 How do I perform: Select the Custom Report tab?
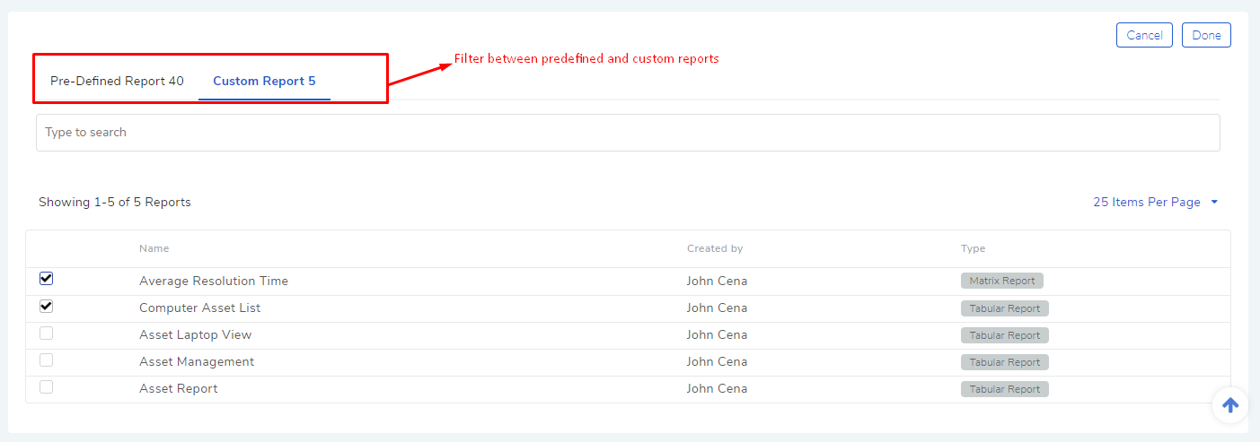tap(264, 81)
